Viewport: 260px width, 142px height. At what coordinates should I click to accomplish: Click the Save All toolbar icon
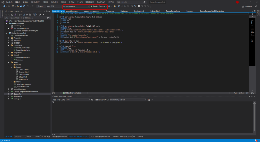24,6
